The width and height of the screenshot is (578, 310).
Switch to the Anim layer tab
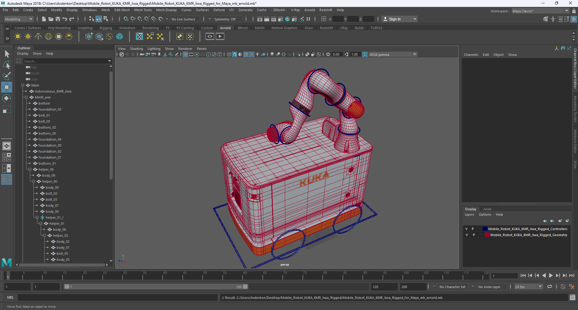(487, 209)
